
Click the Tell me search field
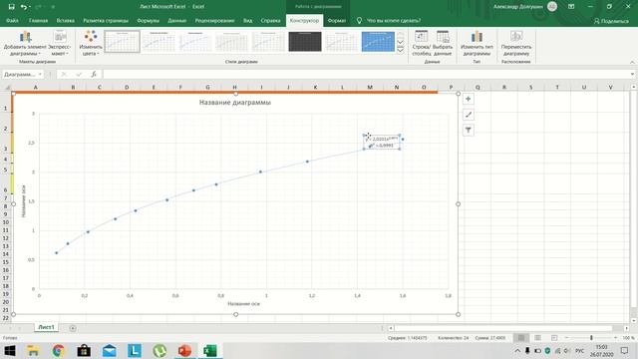(x=394, y=20)
